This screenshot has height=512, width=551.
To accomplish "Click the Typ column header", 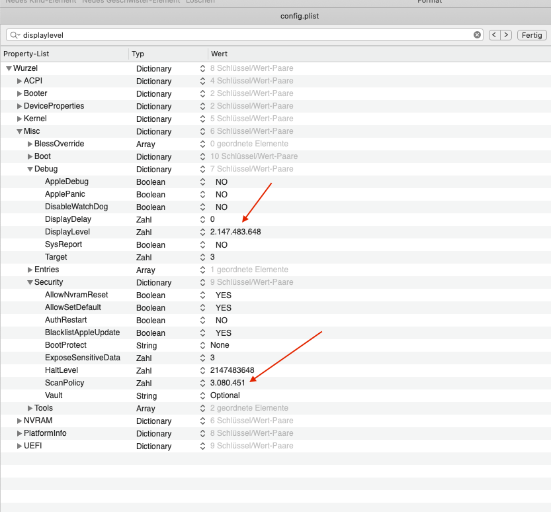I will (168, 54).
